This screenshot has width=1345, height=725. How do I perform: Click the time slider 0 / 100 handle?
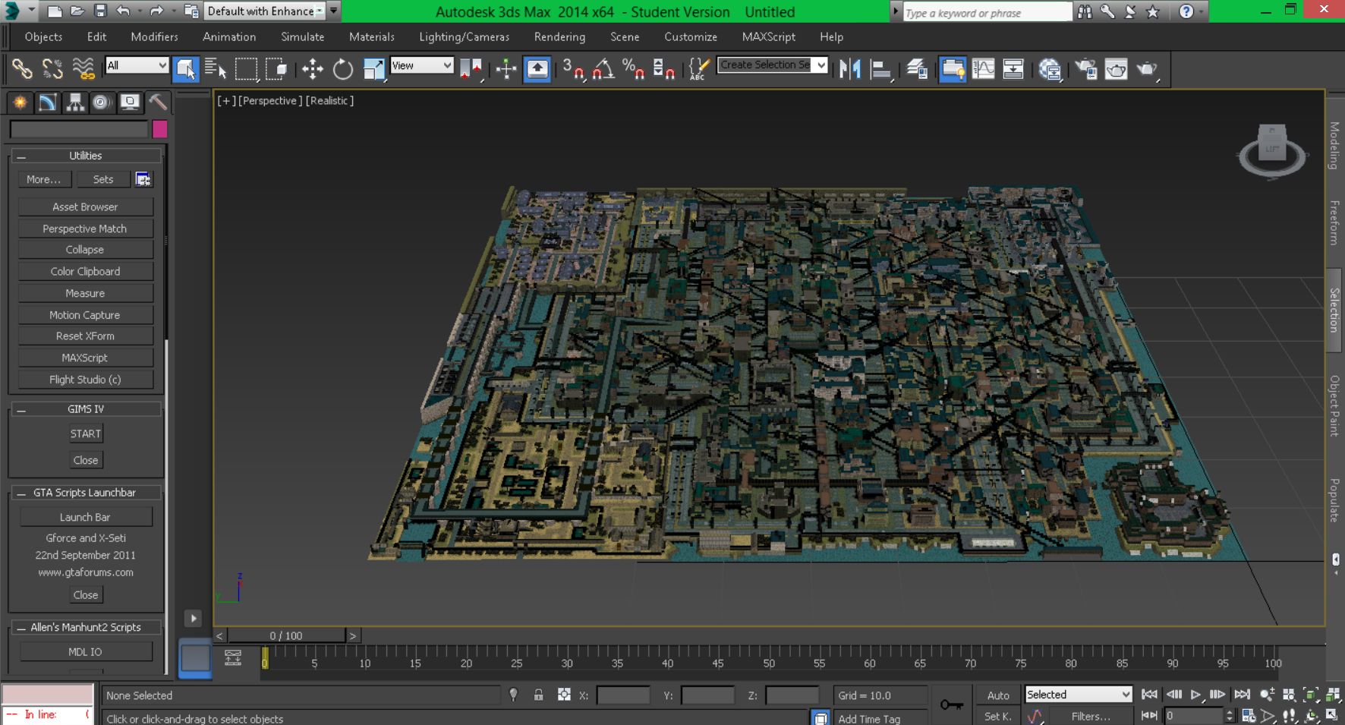(x=286, y=636)
